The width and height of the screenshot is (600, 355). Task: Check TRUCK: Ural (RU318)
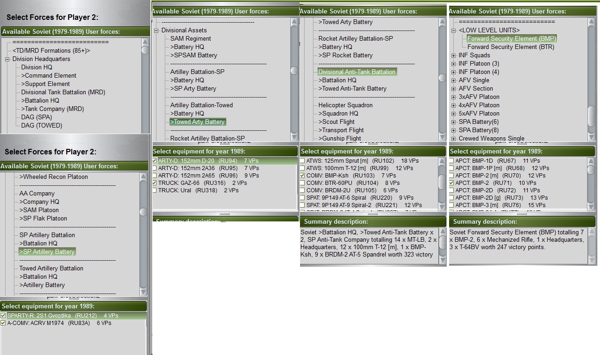(155, 190)
